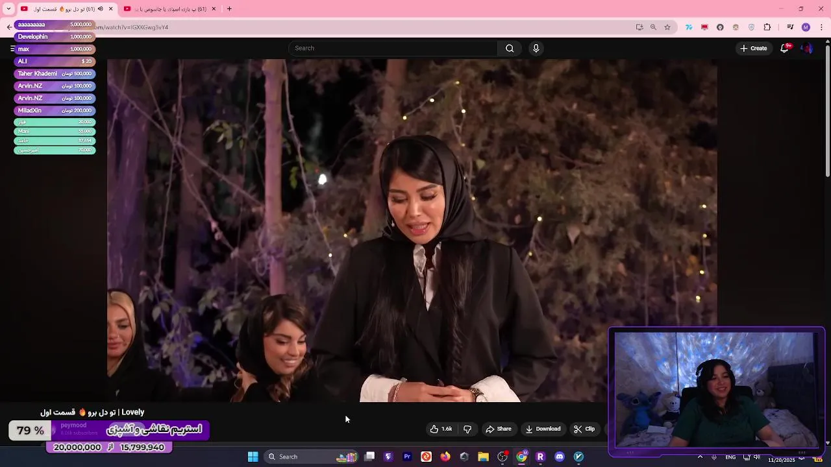Image resolution: width=831 pixels, height=467 pixels.
Task: Click the ENG language indicator
Action: pyautogui.click(x=730, y=457)
